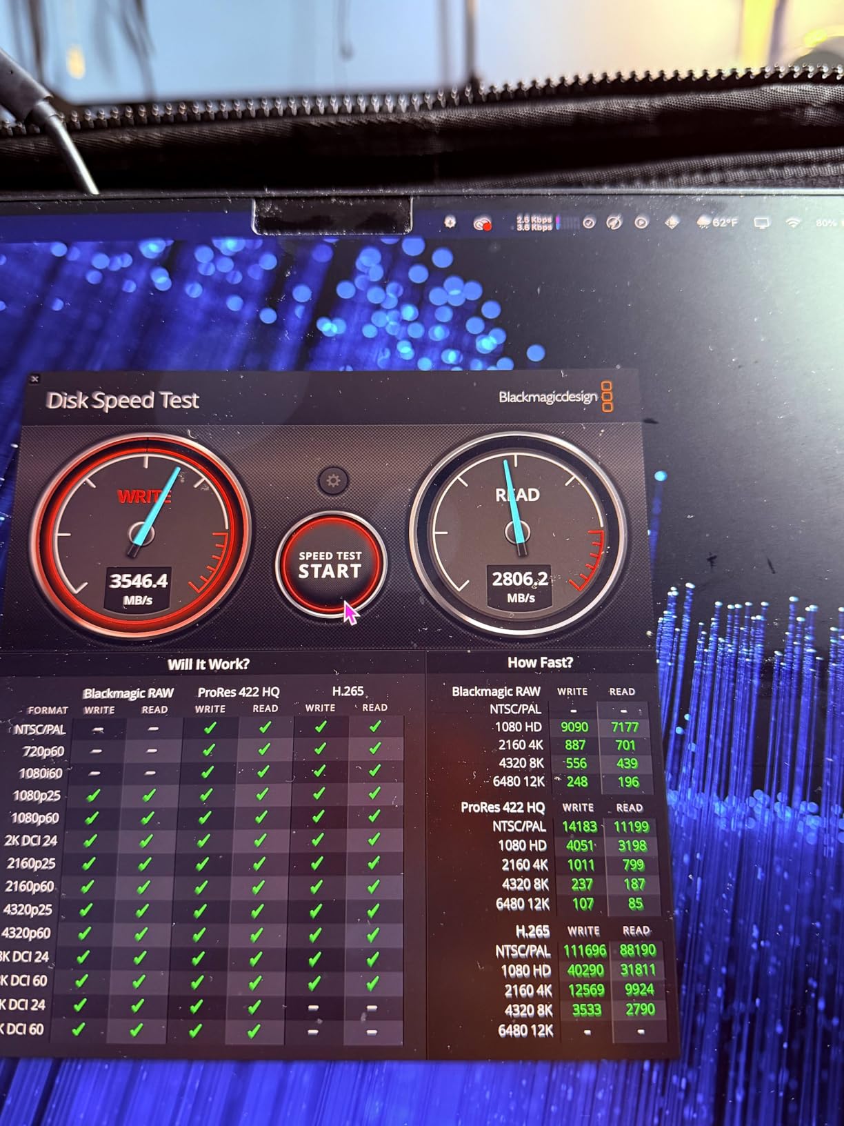Open the Wi-Fi menu
844x1126 pixels.
click(x=793, y=223)
